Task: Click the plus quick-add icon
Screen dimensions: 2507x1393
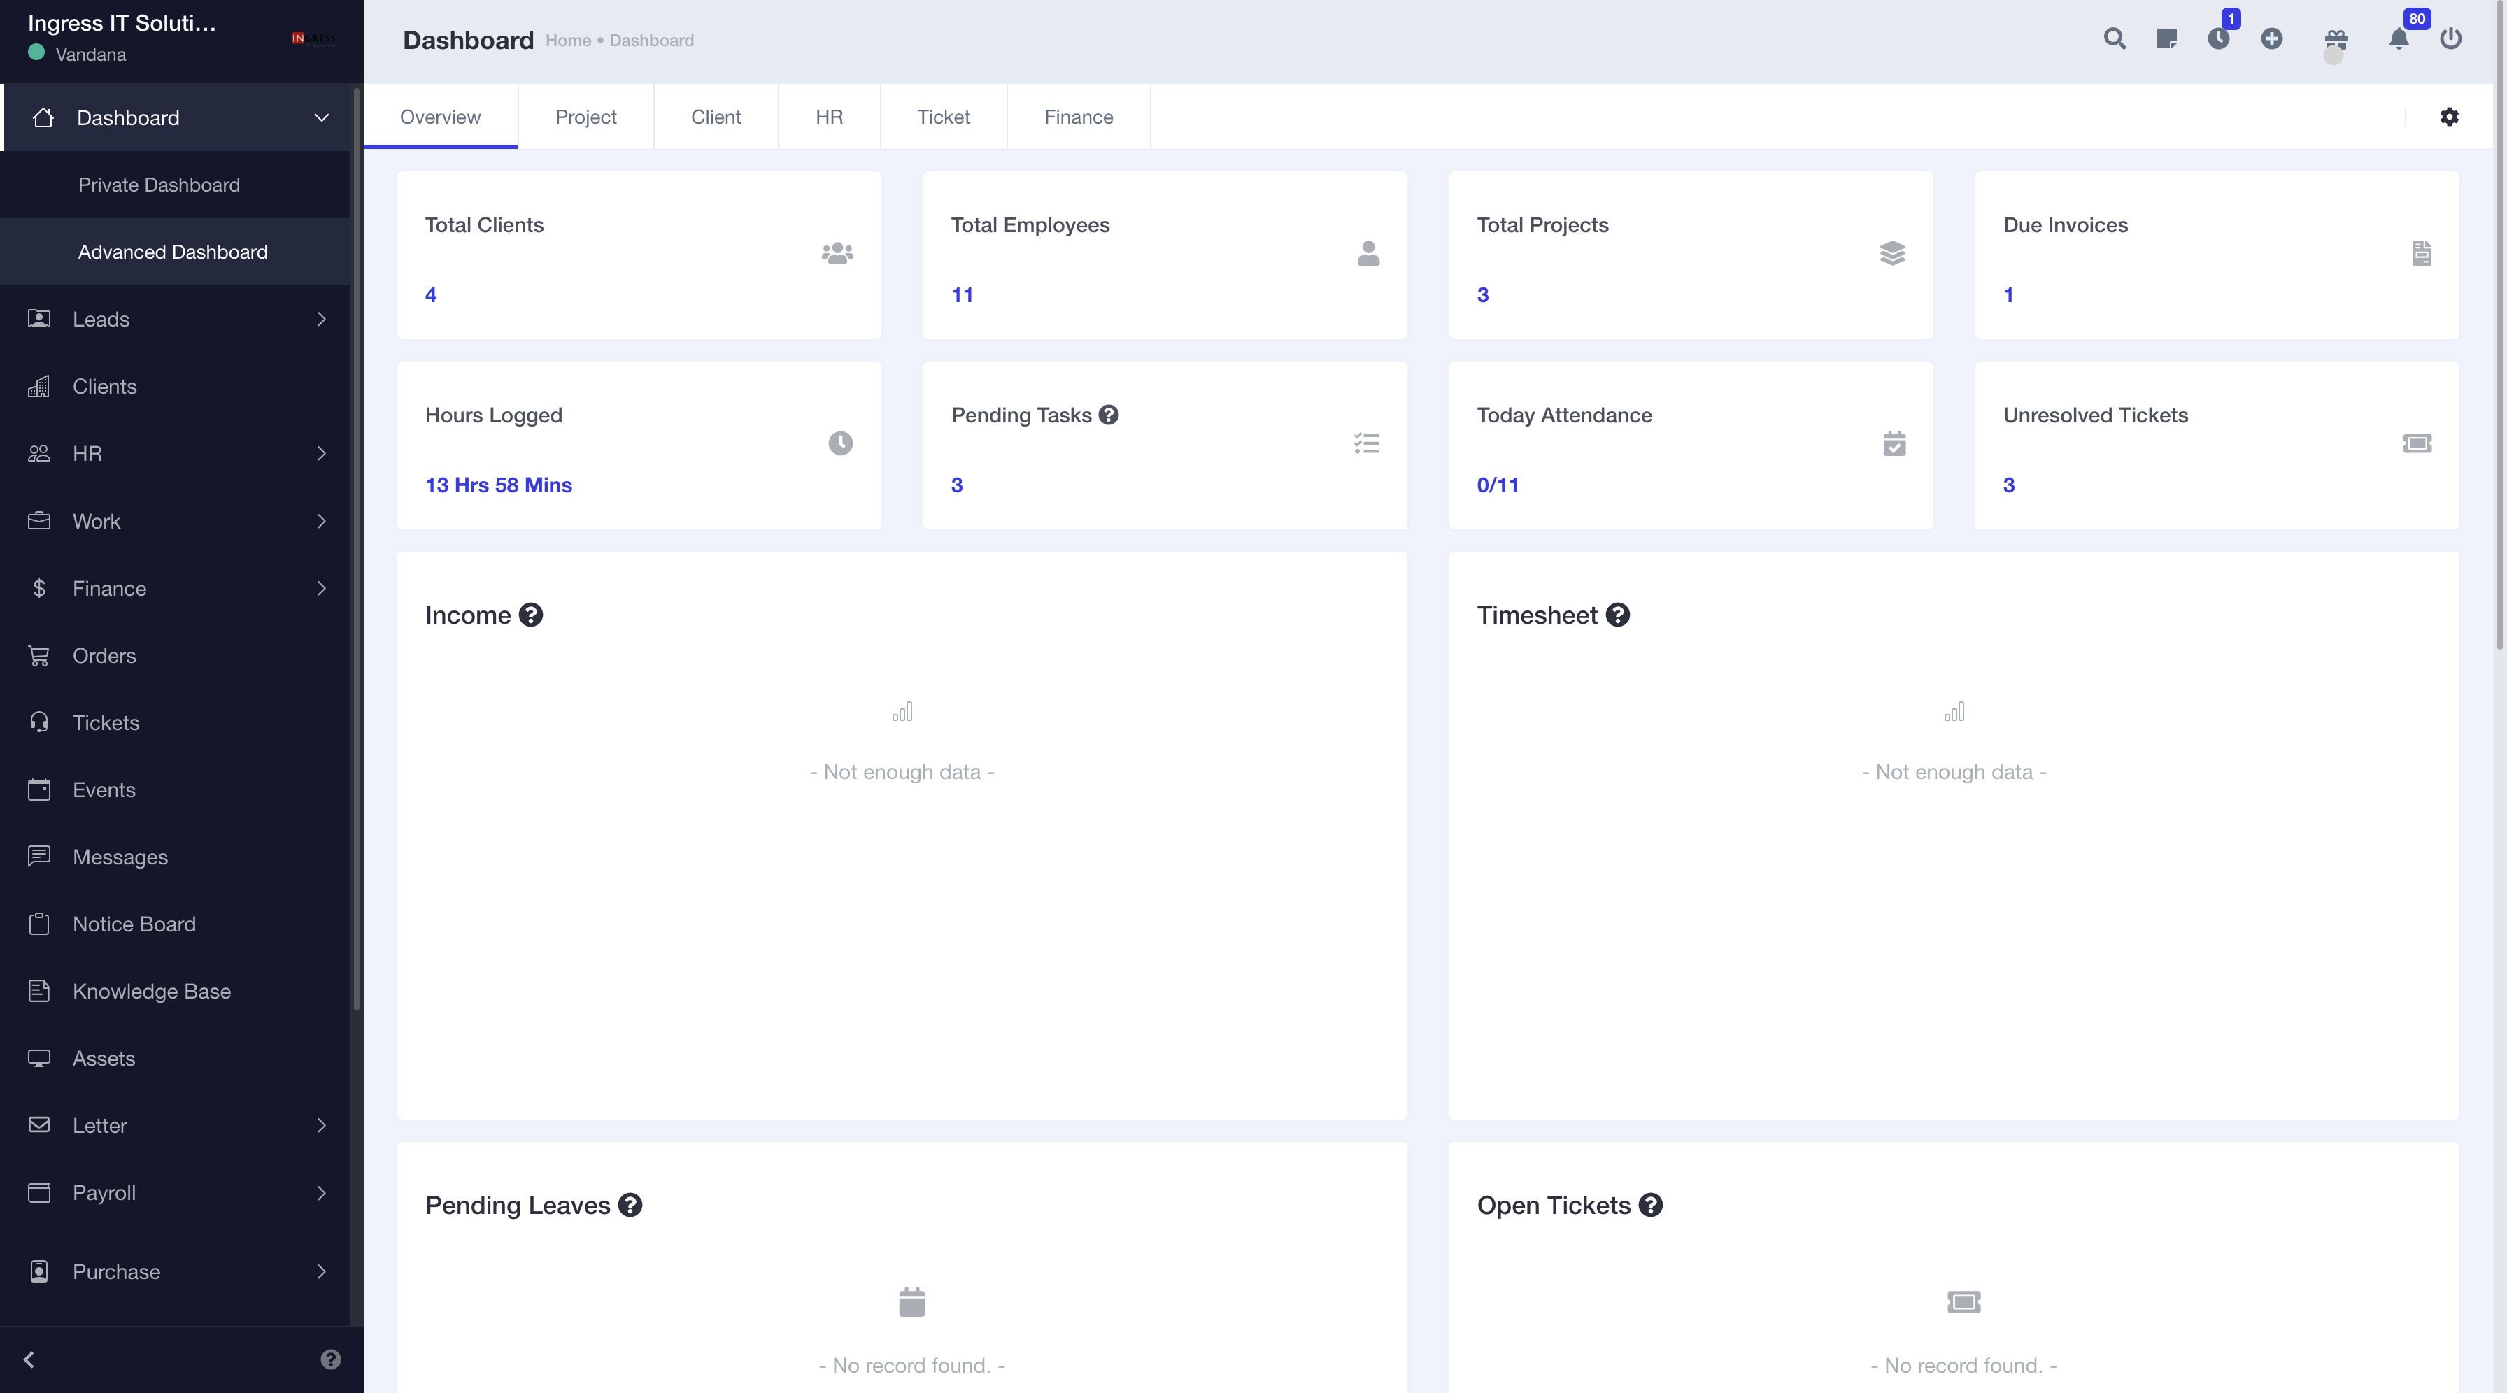Action: point(2271,39)
